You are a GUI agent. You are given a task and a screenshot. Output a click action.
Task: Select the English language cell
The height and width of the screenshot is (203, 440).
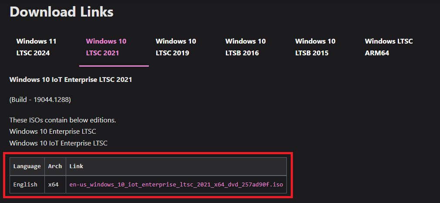[x=25, y=185]
